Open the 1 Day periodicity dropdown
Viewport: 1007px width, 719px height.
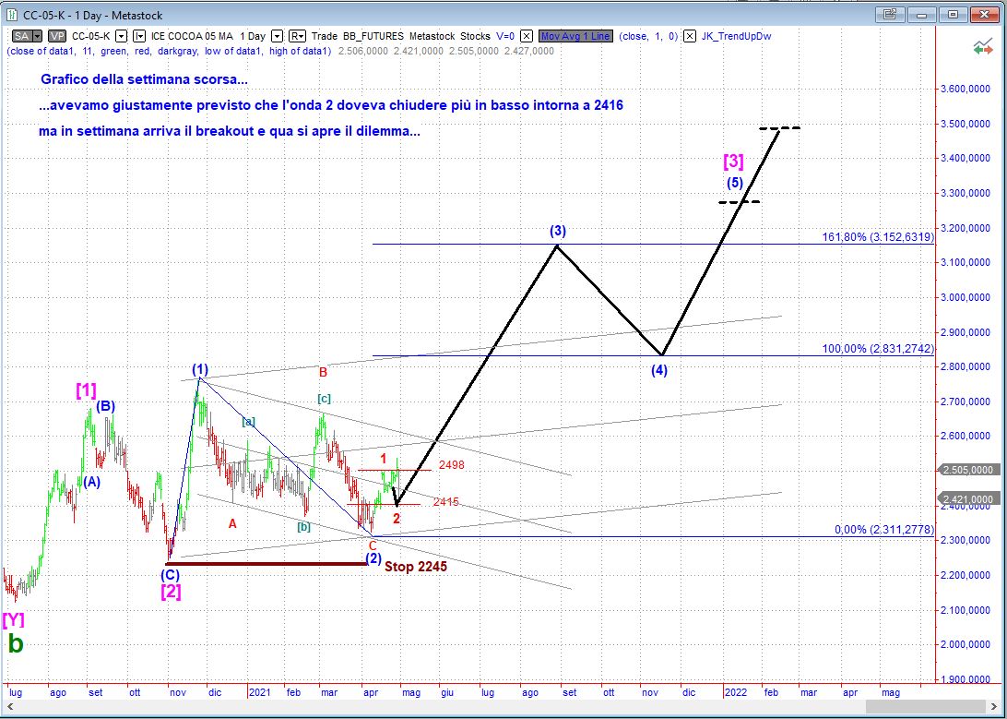[x=277, y=37]
